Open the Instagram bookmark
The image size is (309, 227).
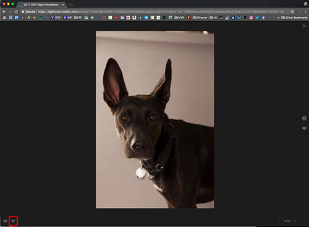click(251, 18)
